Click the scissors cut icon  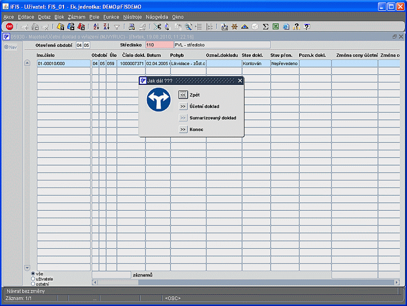[157, 26]
